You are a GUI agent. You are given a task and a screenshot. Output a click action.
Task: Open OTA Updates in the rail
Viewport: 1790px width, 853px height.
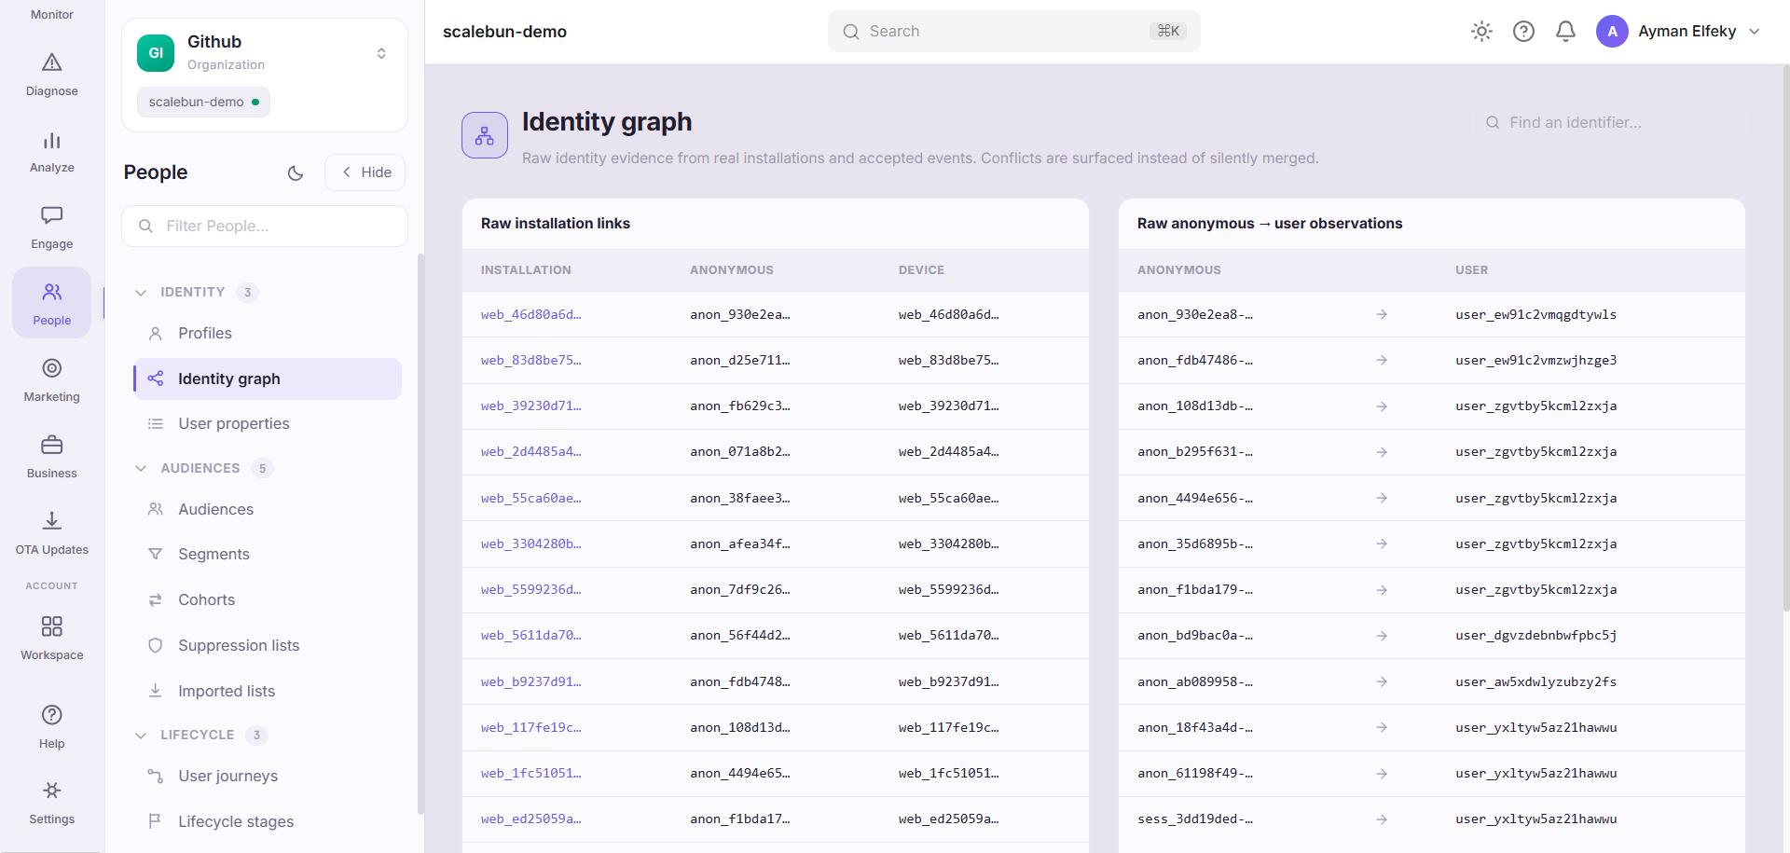tap(52, 533)
